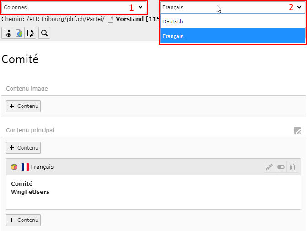Click the French flag icon
307x231 pixels.
[25, 167]
